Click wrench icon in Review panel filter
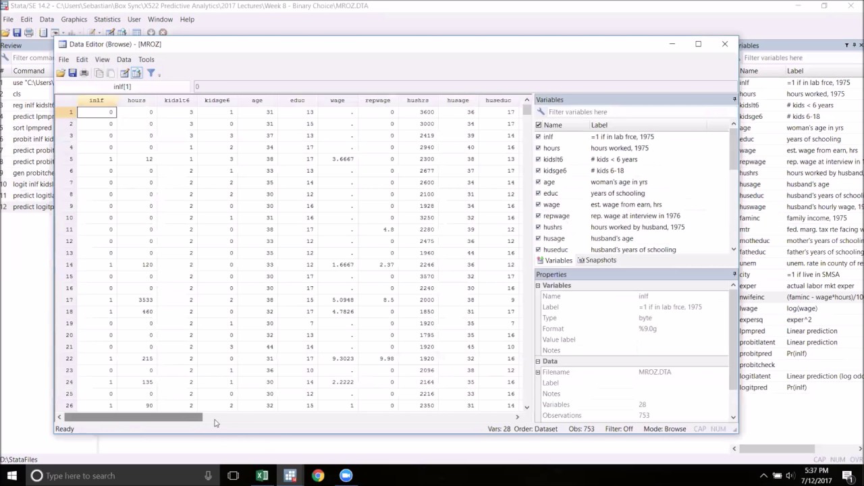 [x=5, y=58]
